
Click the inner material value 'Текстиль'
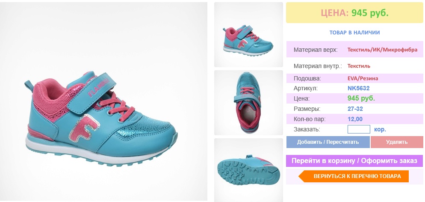359,66
